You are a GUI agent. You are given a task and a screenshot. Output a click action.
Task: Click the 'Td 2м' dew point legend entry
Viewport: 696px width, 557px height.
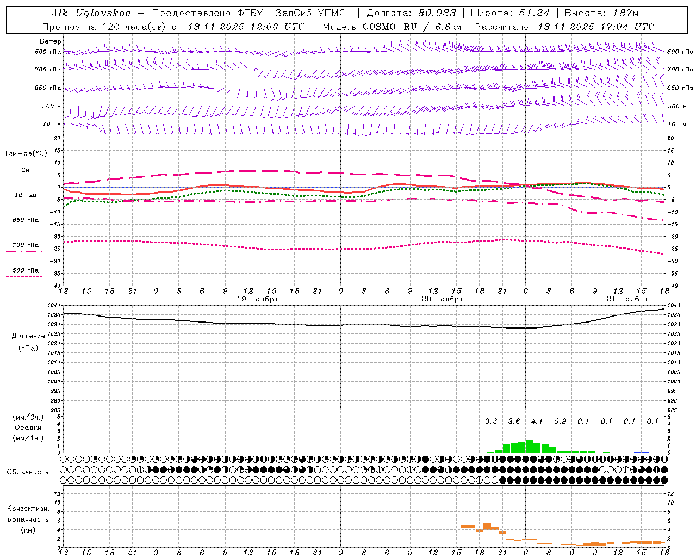click(25, 195)
